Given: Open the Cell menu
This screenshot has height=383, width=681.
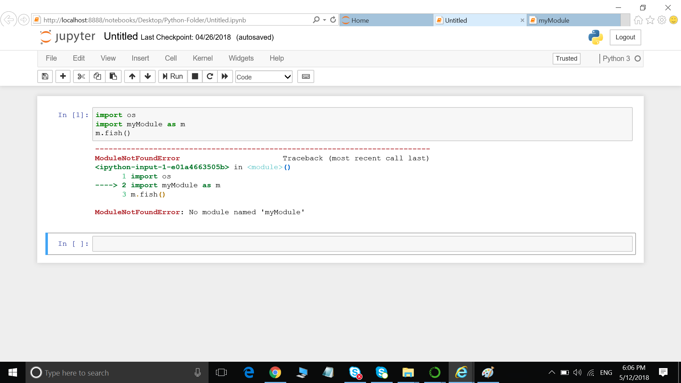Looking at the screenshot, I should (170, 58).
